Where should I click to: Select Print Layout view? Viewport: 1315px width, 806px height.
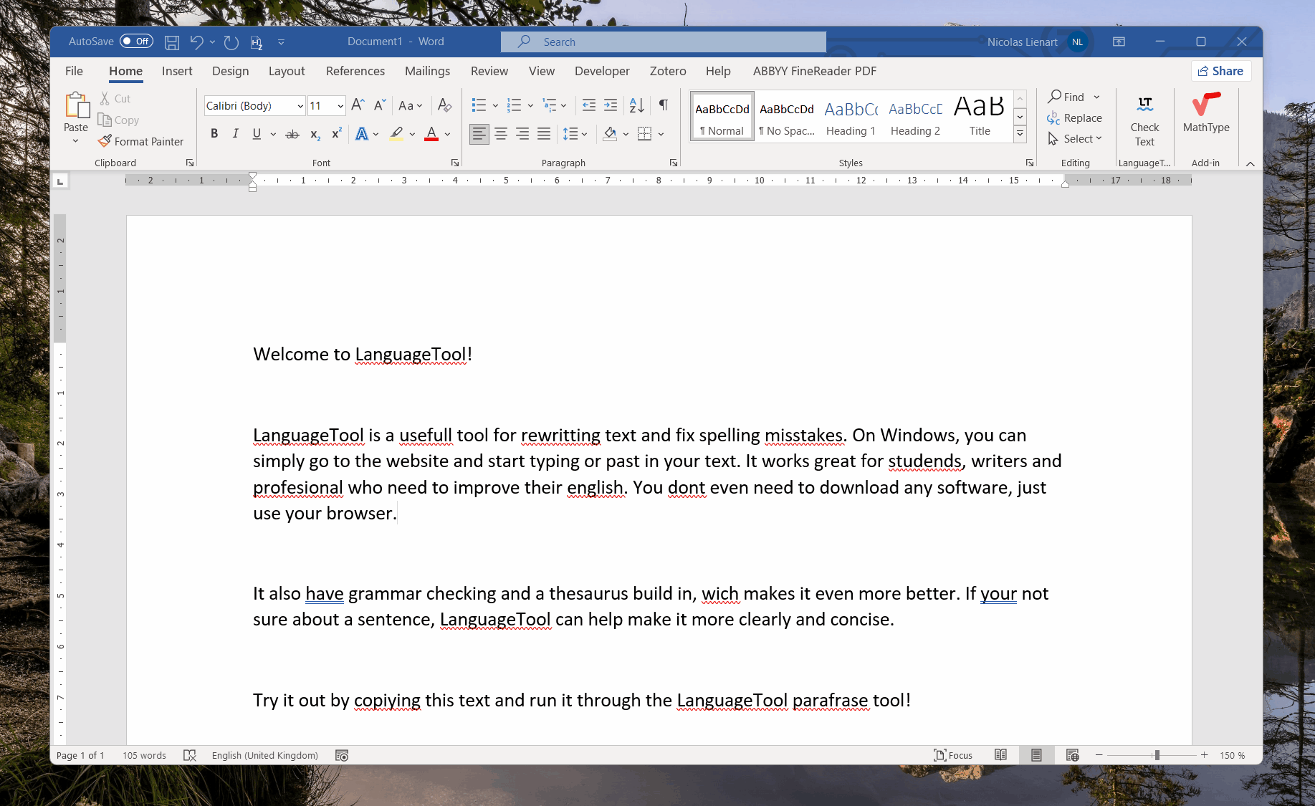(x=1036, y=755)
